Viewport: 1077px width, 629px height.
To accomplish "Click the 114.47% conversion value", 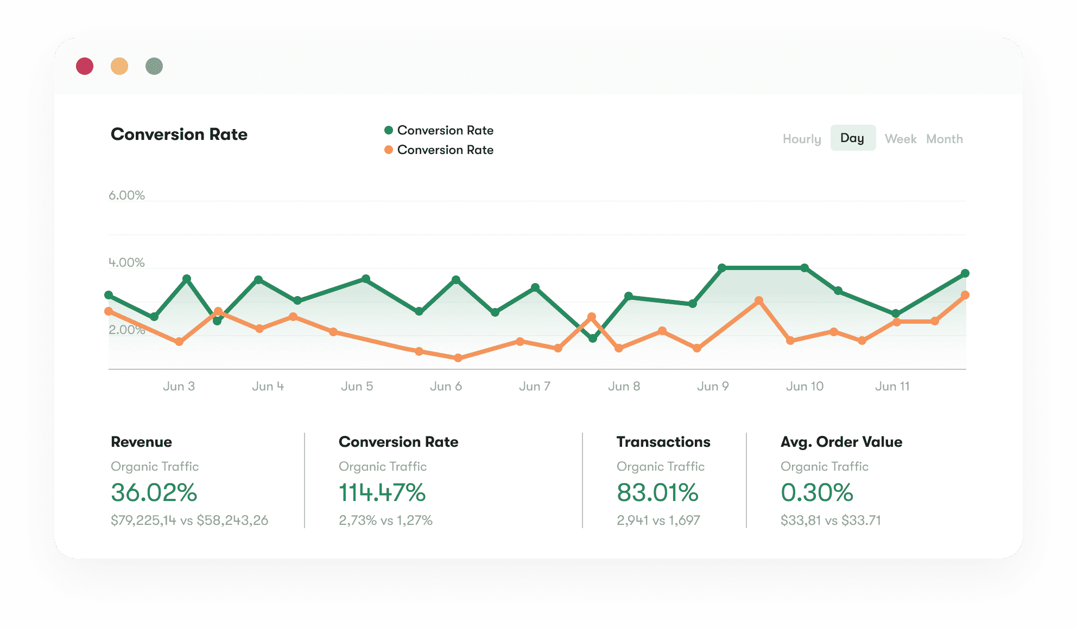I will coord(382,492).
